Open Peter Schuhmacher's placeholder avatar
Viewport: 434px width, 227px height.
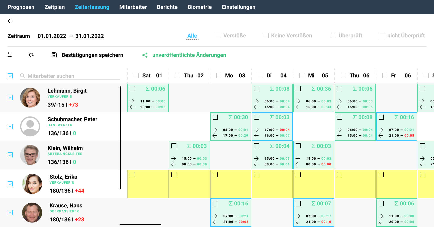click(30, 126)
